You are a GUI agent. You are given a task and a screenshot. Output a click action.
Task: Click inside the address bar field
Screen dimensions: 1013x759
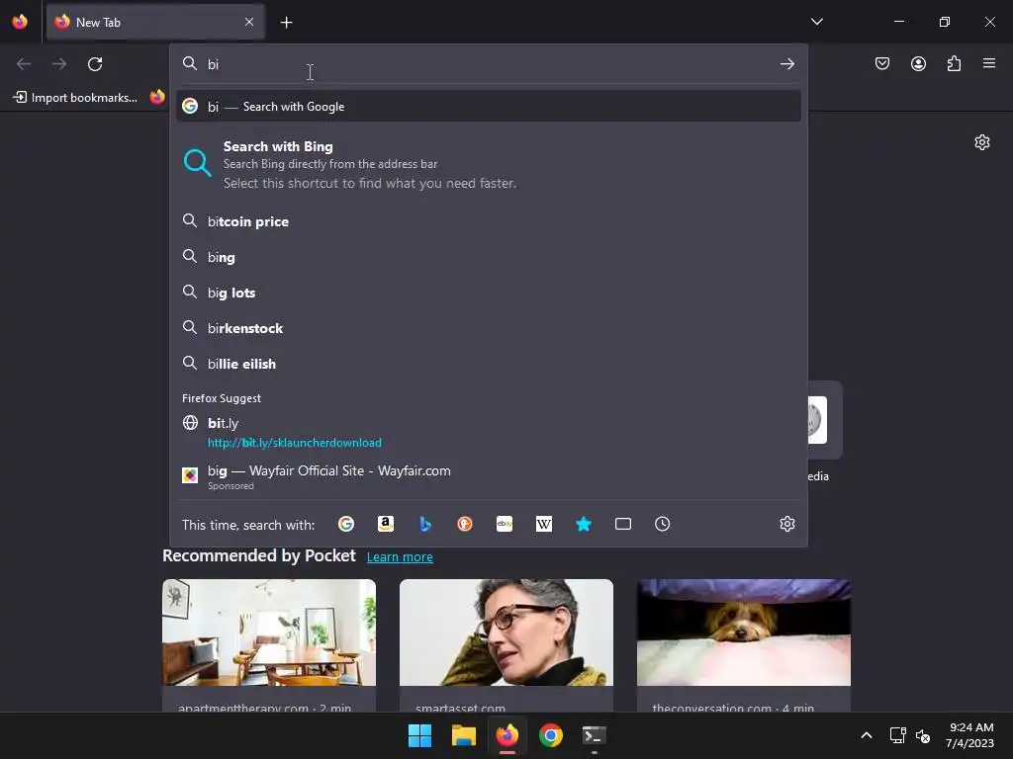point(489,64)
